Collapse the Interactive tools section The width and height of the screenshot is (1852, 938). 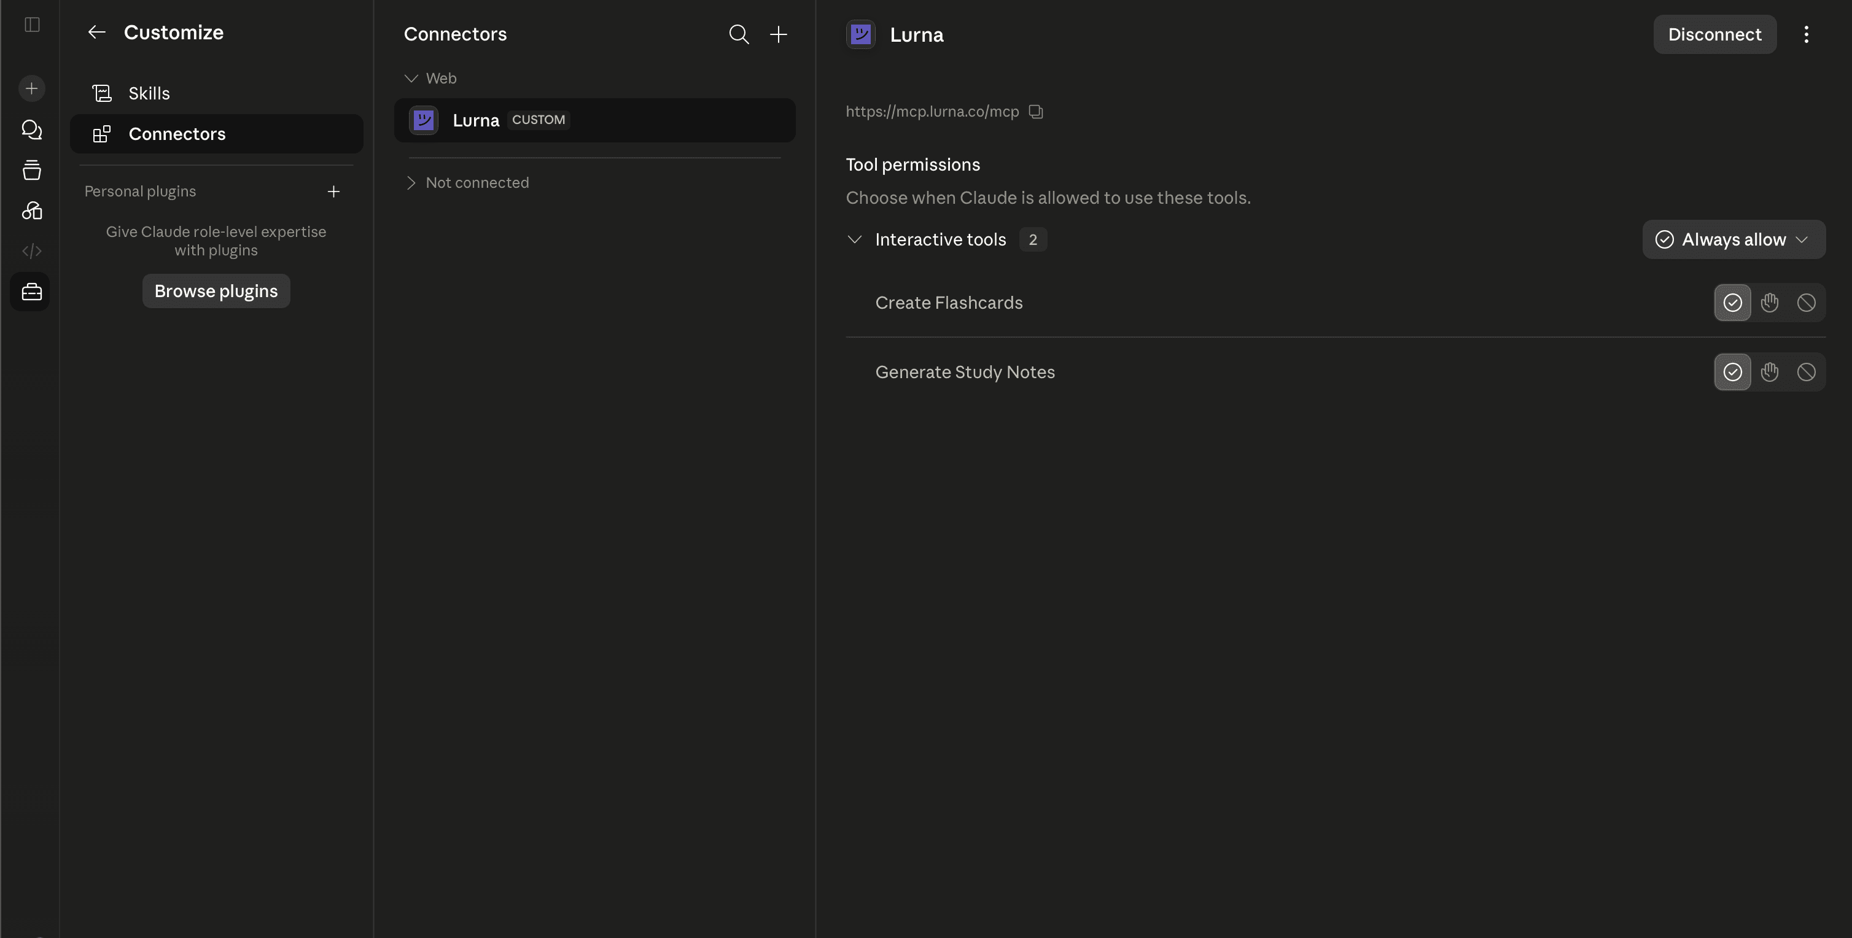point(854,239)
